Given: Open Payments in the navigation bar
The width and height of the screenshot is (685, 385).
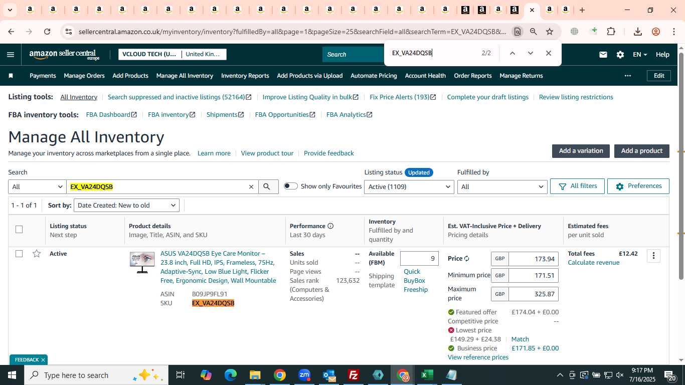Looking at the screenshot, I should [43, 76].
